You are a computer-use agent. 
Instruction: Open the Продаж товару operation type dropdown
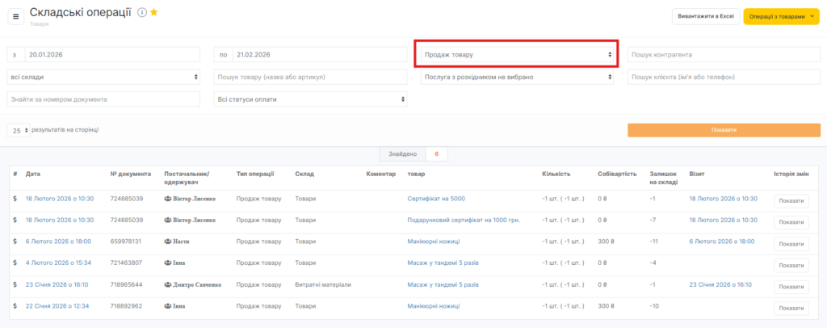click(x=517, y=54)
